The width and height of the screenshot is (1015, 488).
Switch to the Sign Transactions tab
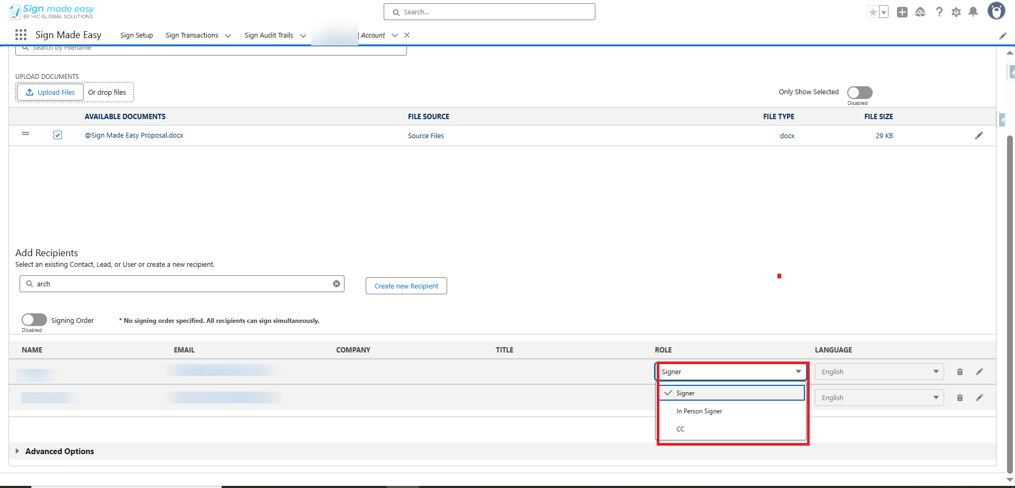coord(192,35)
